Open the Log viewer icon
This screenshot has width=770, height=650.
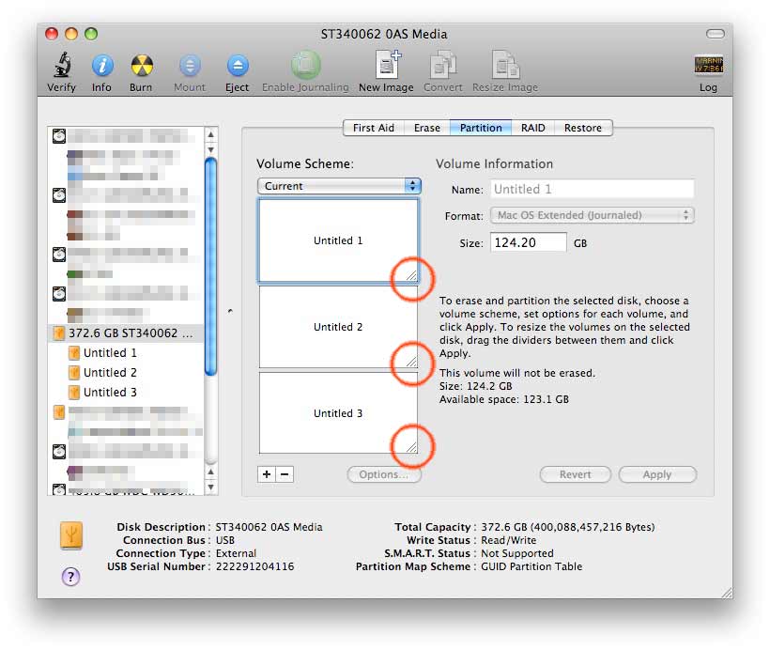[708, 65]
